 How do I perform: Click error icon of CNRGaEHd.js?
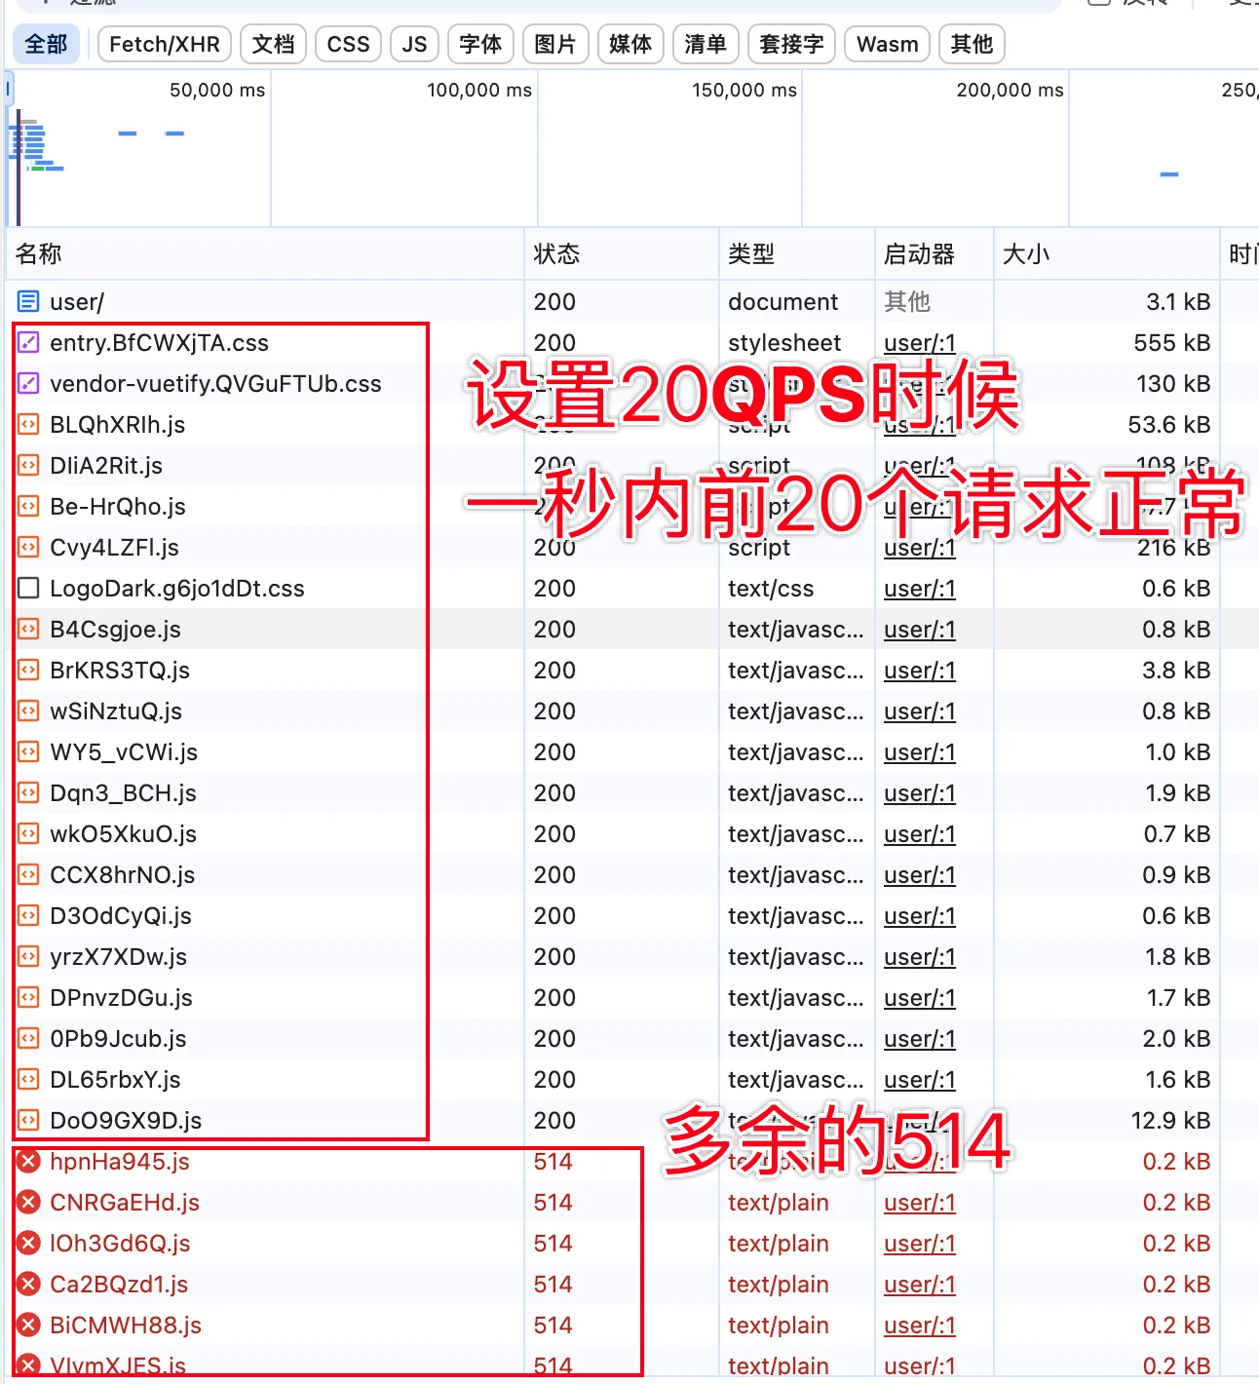click(x=28, y=1203)
